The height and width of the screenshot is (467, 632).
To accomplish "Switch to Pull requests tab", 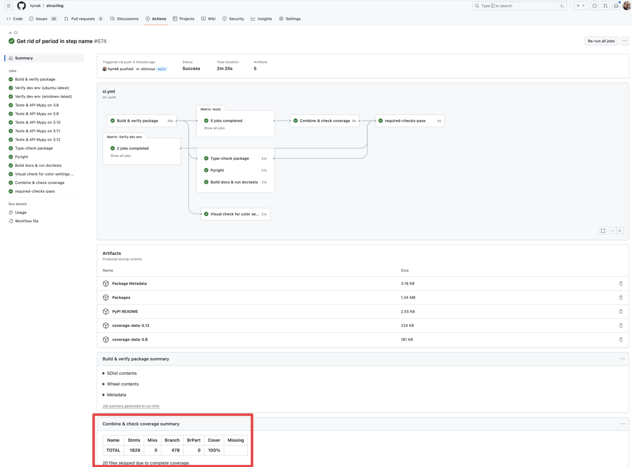I will (x=84, y=19).
